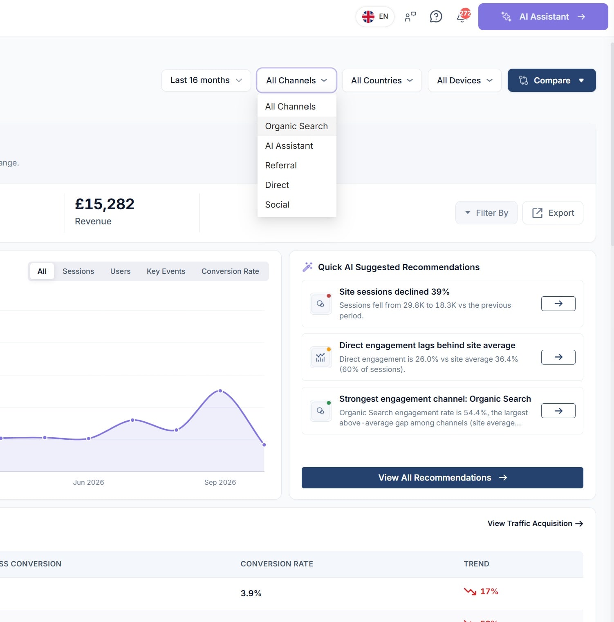Click the user feedback icon in header
Image resolution: width=614 pixels, height=622 pixels.
pos(410,17)
